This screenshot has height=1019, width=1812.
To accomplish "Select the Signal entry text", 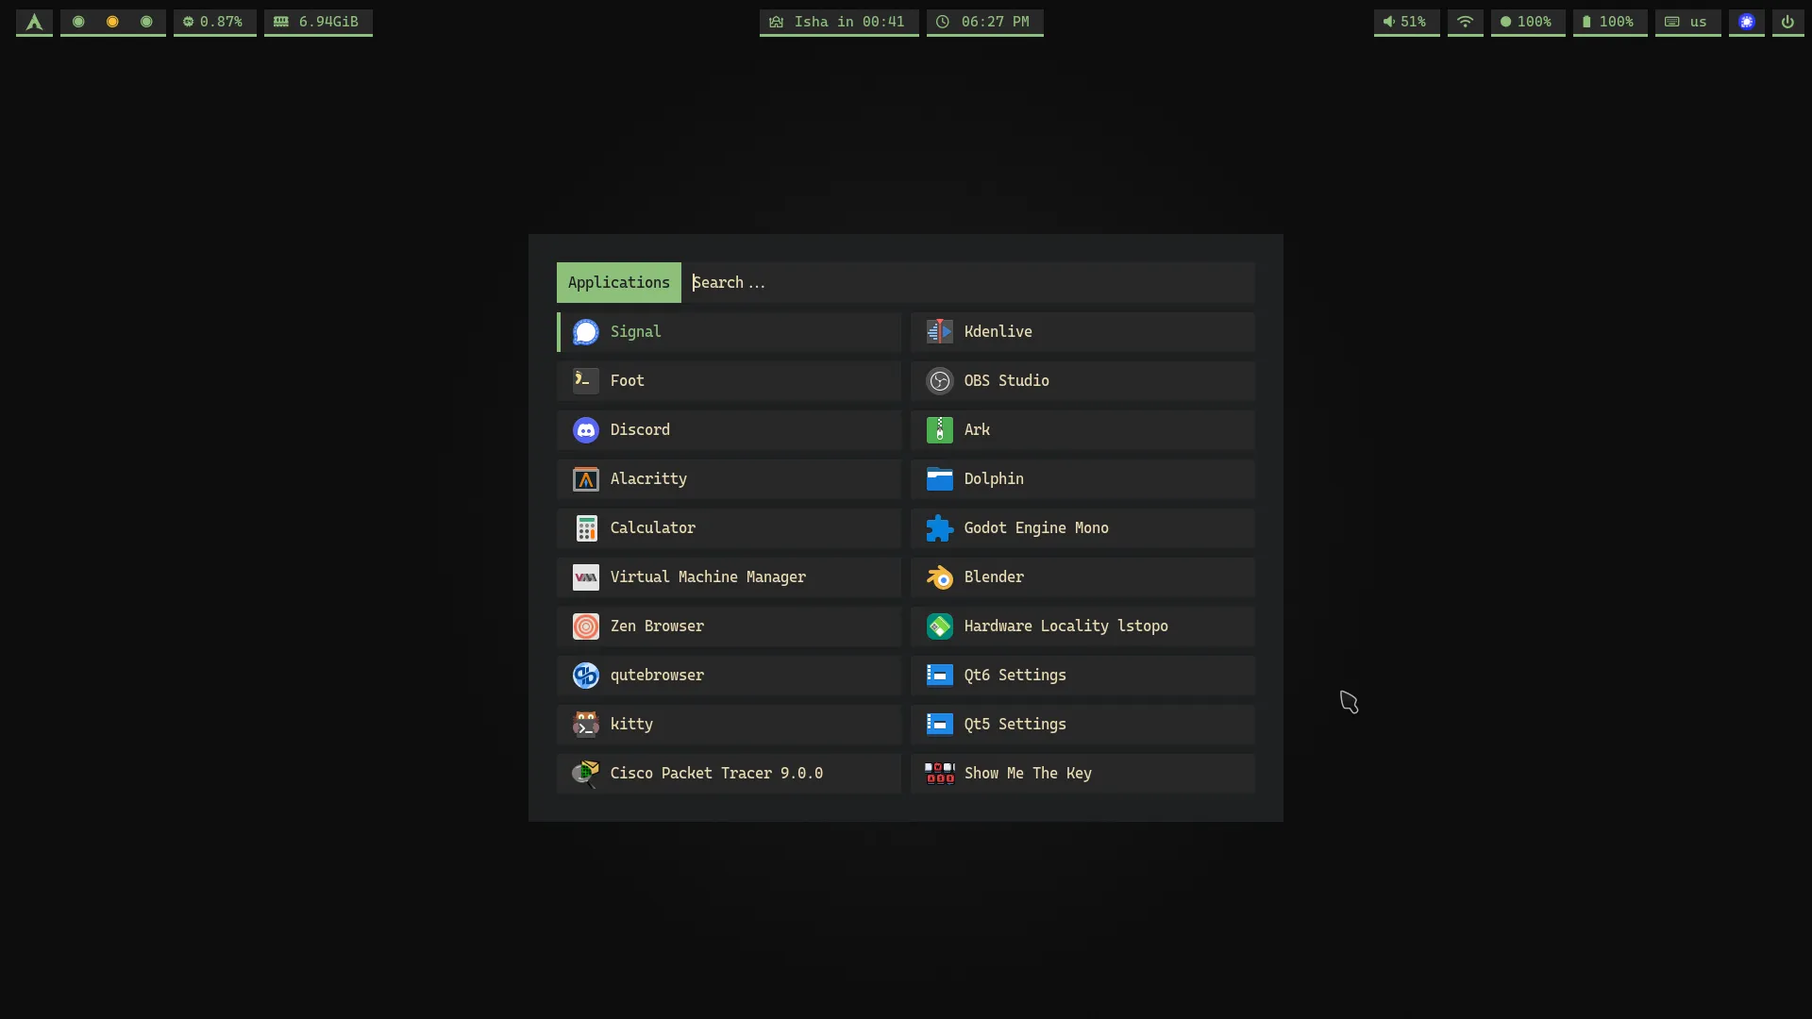I will [x=636, y=332].
